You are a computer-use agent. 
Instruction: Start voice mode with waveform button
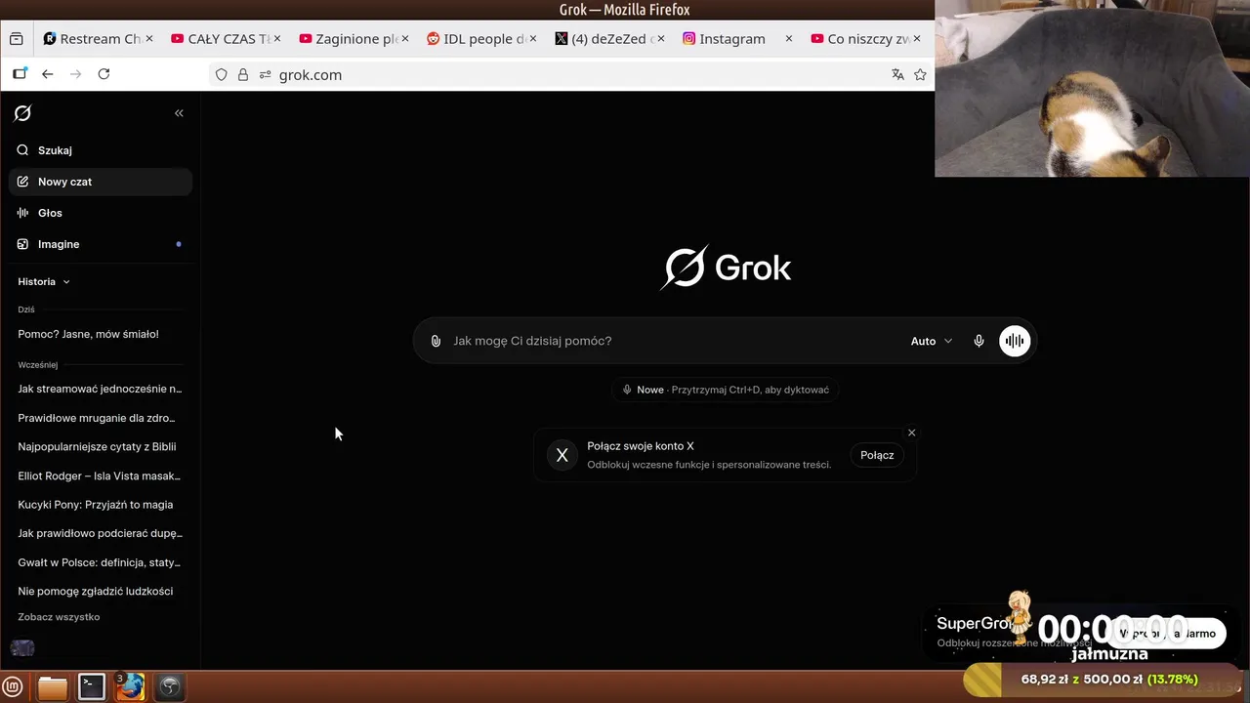(1015, 341)
